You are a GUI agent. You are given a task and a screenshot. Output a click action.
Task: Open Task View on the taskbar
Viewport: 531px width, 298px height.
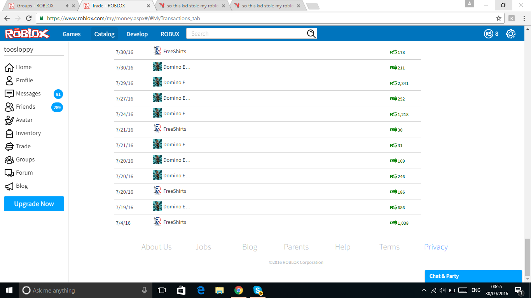162,290
